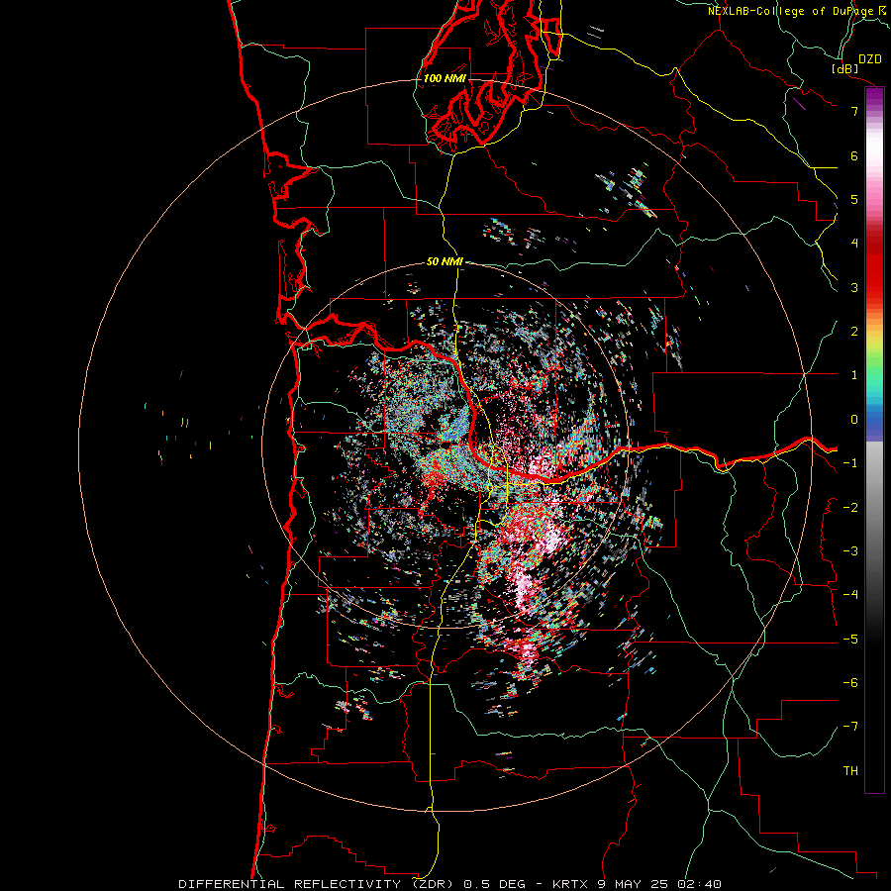Click the -7 dB tick label on the color scale
The image size is (891, 891).
coord(850,727)
